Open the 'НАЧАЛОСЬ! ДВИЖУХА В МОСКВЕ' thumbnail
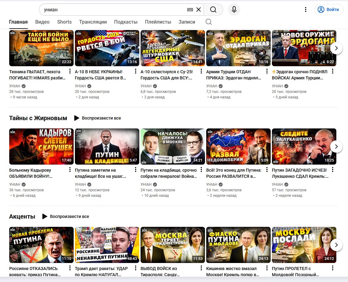This screenshot has width=348, height=282. click(173, 147)
